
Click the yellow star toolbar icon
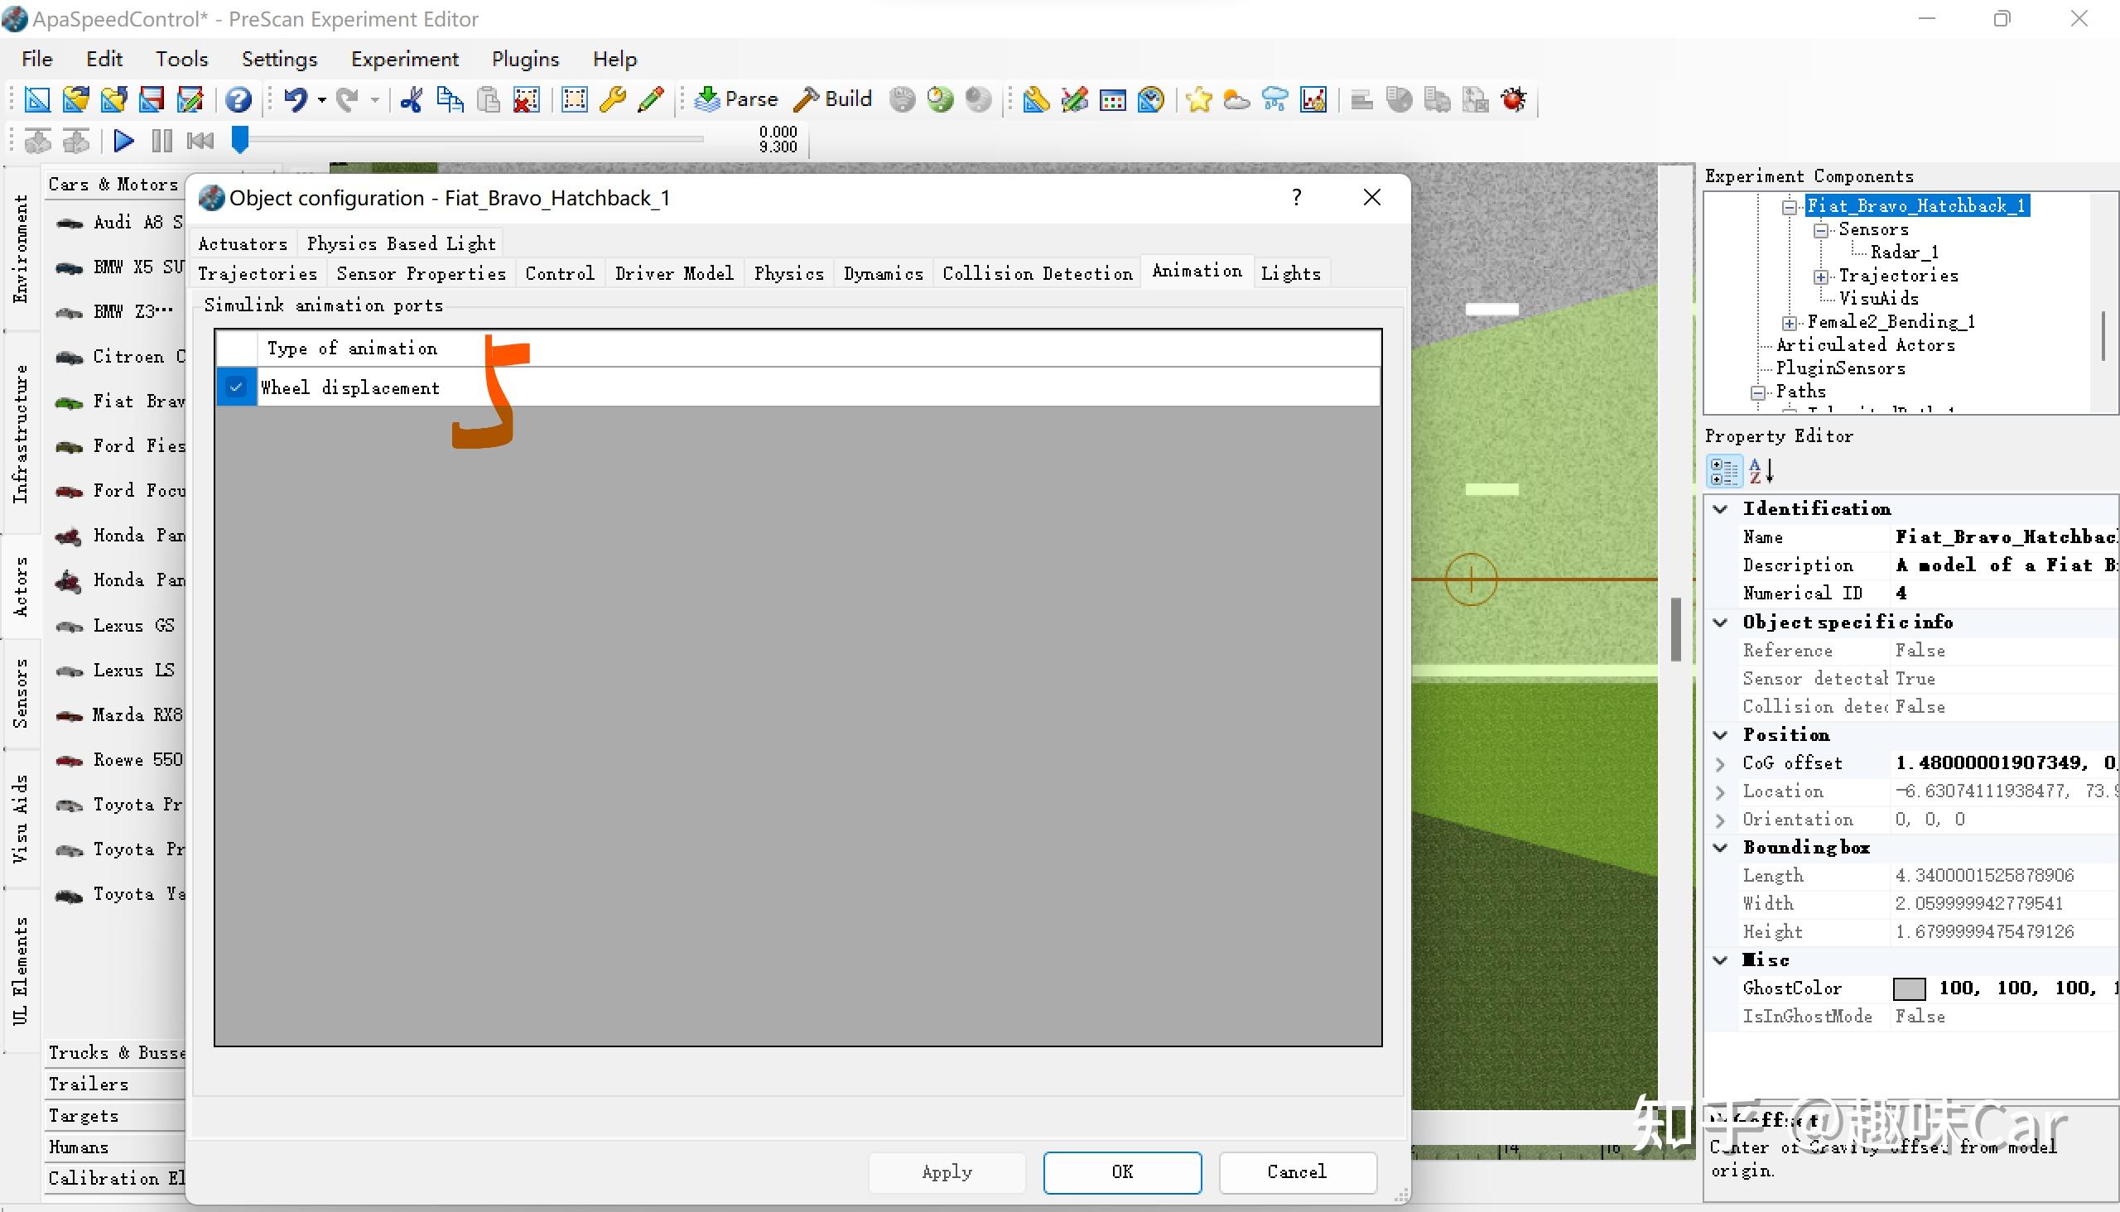[1198, 100]
